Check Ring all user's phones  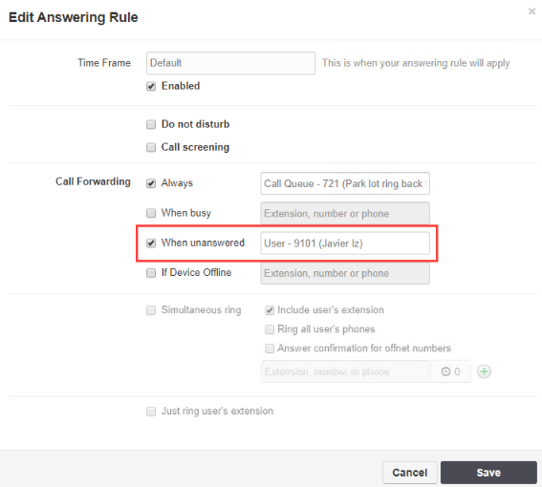270,329
